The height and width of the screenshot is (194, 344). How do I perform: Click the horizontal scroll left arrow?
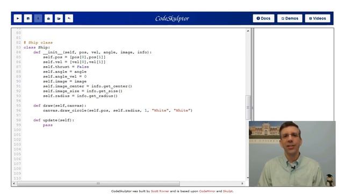coord(14,183)
